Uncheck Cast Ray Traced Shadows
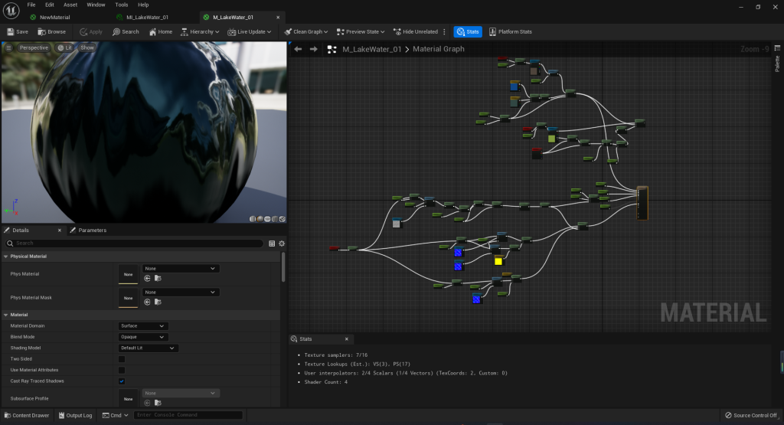Screen dimensions: 784x425 [122, 381]
